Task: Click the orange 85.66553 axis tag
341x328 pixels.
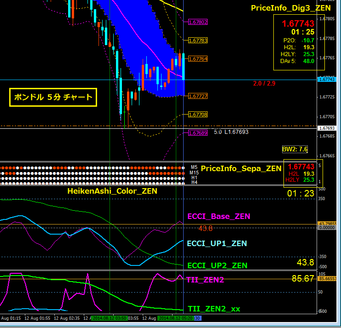Action: pos(327,279)
